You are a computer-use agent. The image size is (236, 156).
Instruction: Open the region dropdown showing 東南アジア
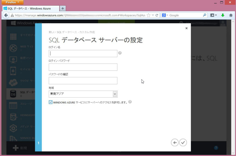pyautogui.click(x=83, y=94)
